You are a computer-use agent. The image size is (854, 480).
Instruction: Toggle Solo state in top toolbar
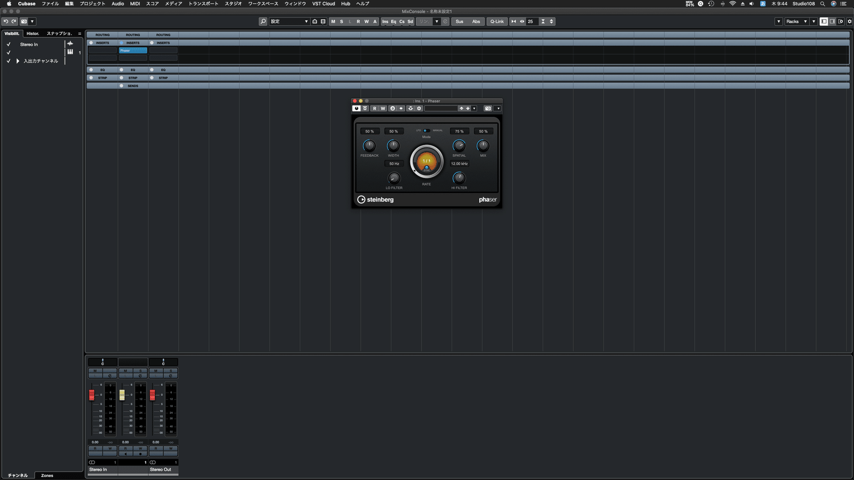(342, 21)
